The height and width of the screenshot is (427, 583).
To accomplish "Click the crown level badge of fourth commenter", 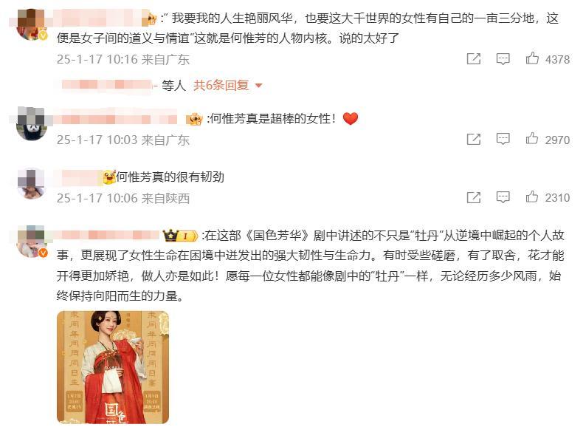I will pos(180,236).
